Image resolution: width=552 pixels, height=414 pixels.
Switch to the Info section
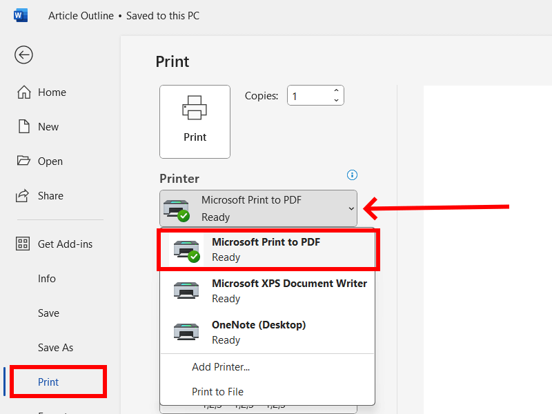click(x=47, y=278)
